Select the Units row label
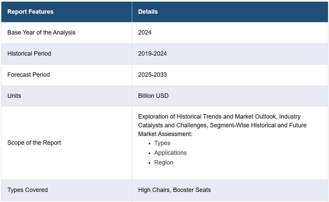This screenshot has width=329, height=202. [14, 96]
